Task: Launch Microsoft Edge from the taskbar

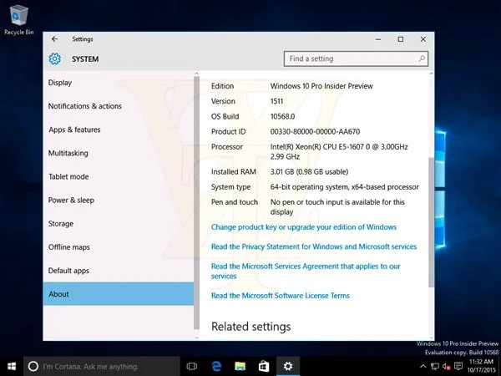Action: click(216, 367)
